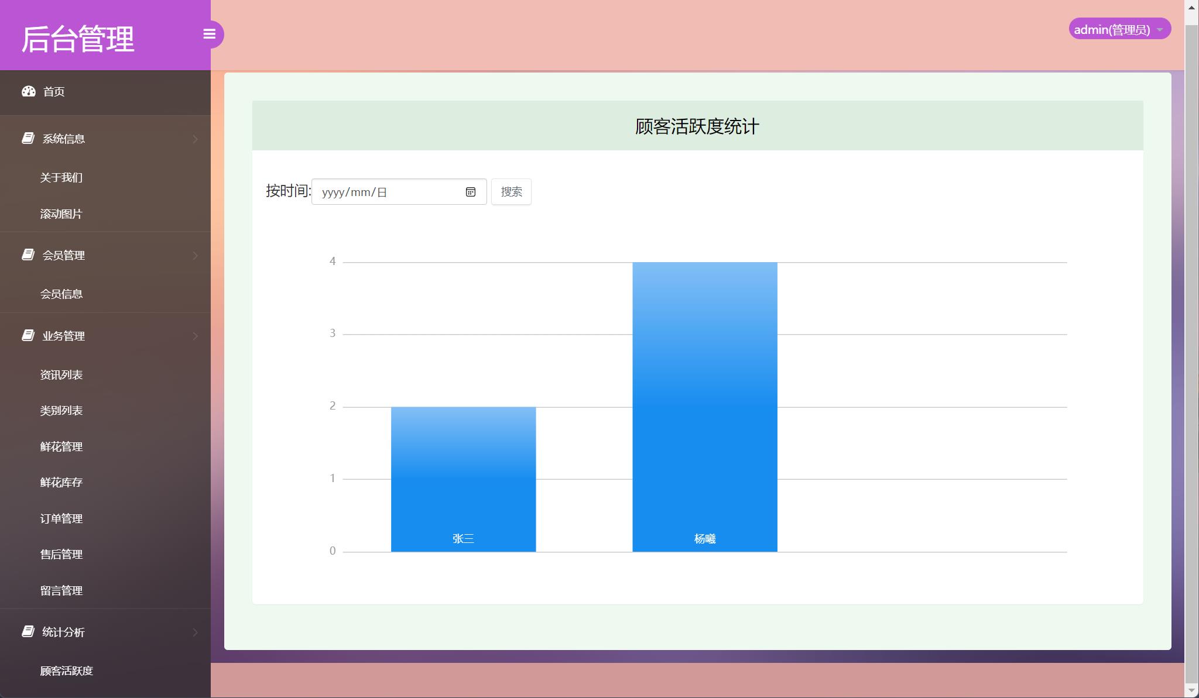Select 留言管理 in the sidebar
Viewport: 1199px width, 698px height.
tap(61, 590)
